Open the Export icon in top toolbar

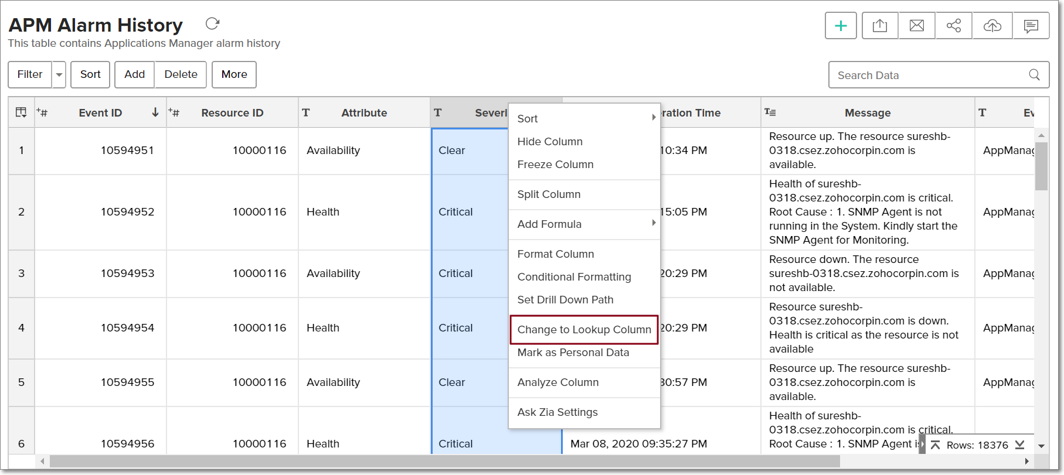click(879, 26)
